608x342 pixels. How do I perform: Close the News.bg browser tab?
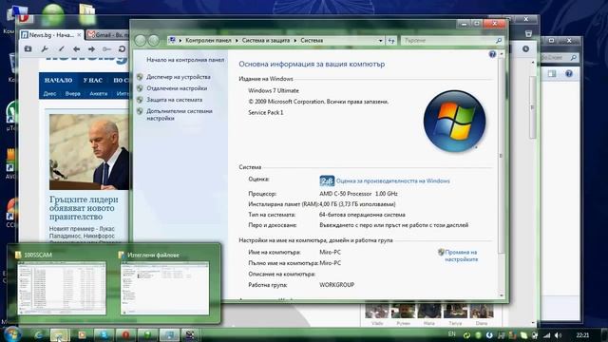pyautogui.click(x=79, y=35)
